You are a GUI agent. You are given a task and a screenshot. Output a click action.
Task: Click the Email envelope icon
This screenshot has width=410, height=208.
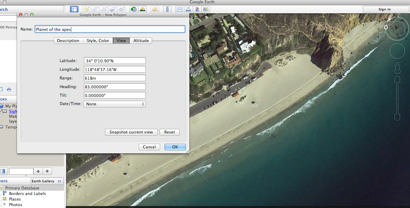[180, 9]
